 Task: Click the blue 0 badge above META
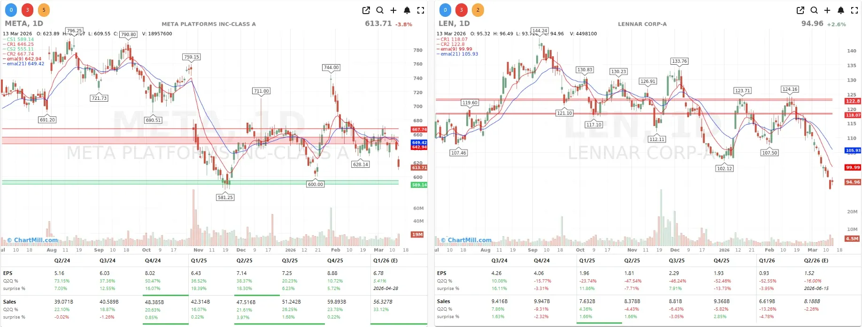coord(11,10)
